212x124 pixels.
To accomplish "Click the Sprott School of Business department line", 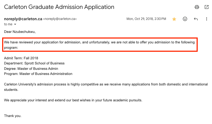I will [34, 63].
